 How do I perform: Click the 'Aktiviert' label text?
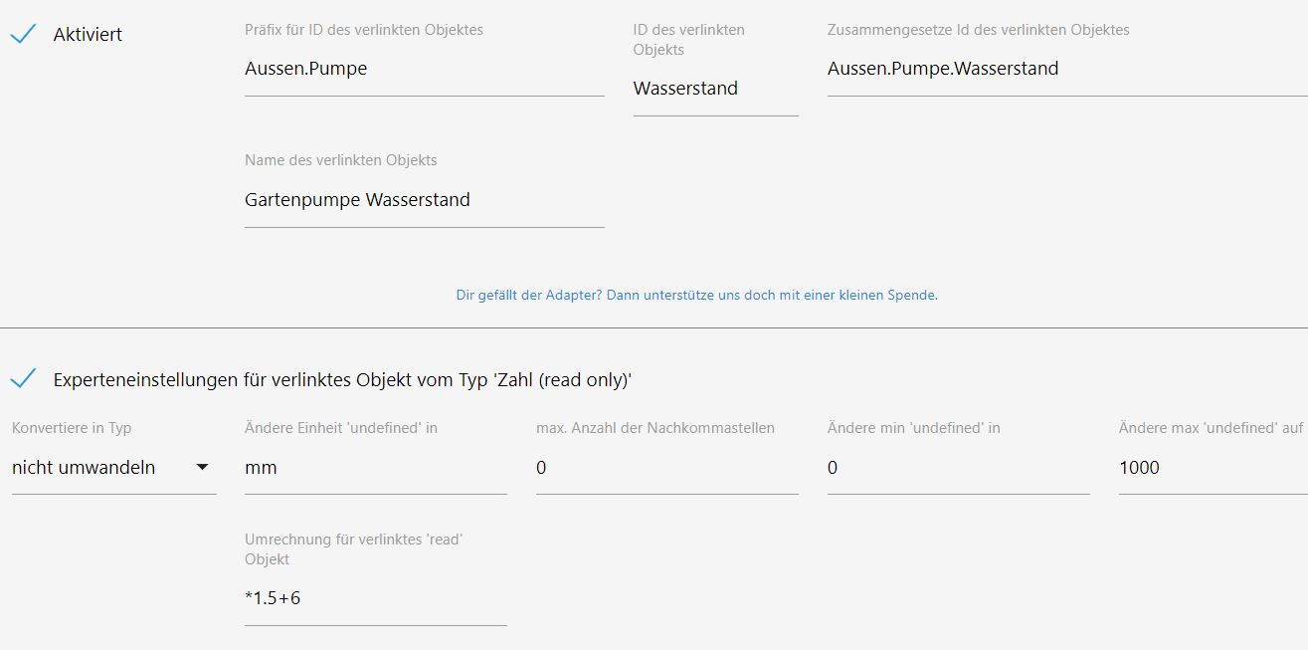88,35
